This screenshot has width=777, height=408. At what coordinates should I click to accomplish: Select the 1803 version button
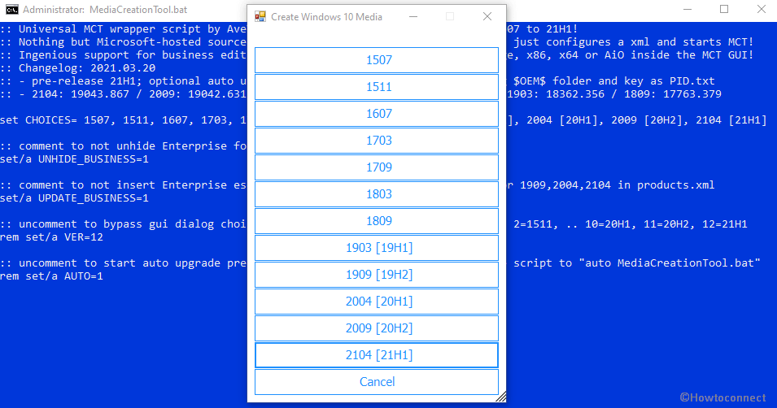pos(377,193)
